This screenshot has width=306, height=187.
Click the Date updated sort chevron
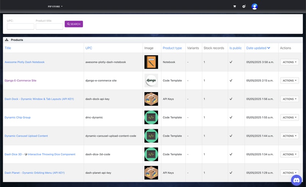269,48
